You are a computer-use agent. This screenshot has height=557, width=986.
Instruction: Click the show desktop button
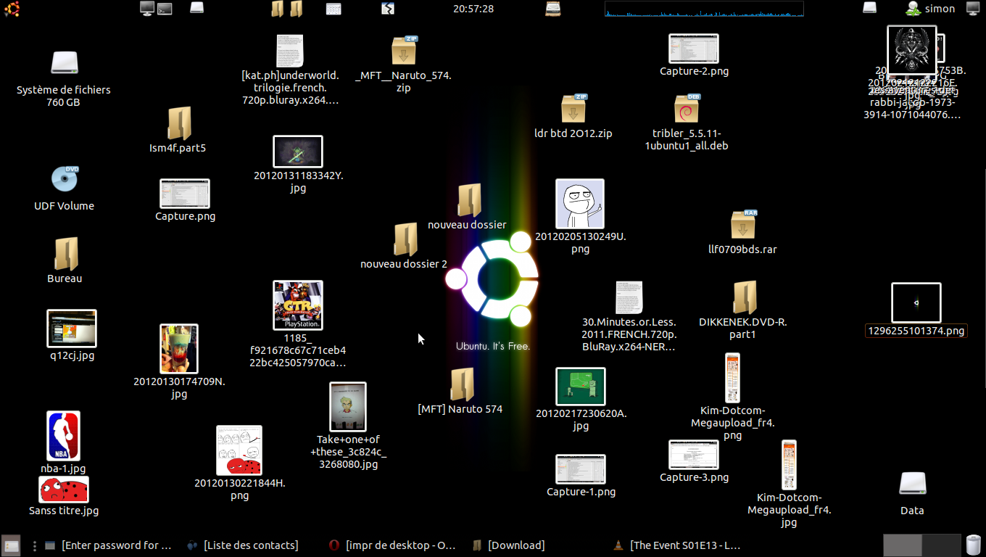(11, 545)
